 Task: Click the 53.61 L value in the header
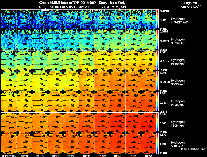click(105, 7)
